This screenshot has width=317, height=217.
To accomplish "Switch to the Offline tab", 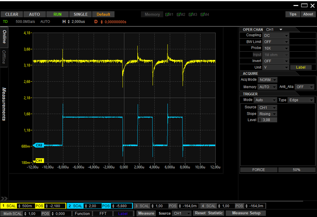I will 4,57.
